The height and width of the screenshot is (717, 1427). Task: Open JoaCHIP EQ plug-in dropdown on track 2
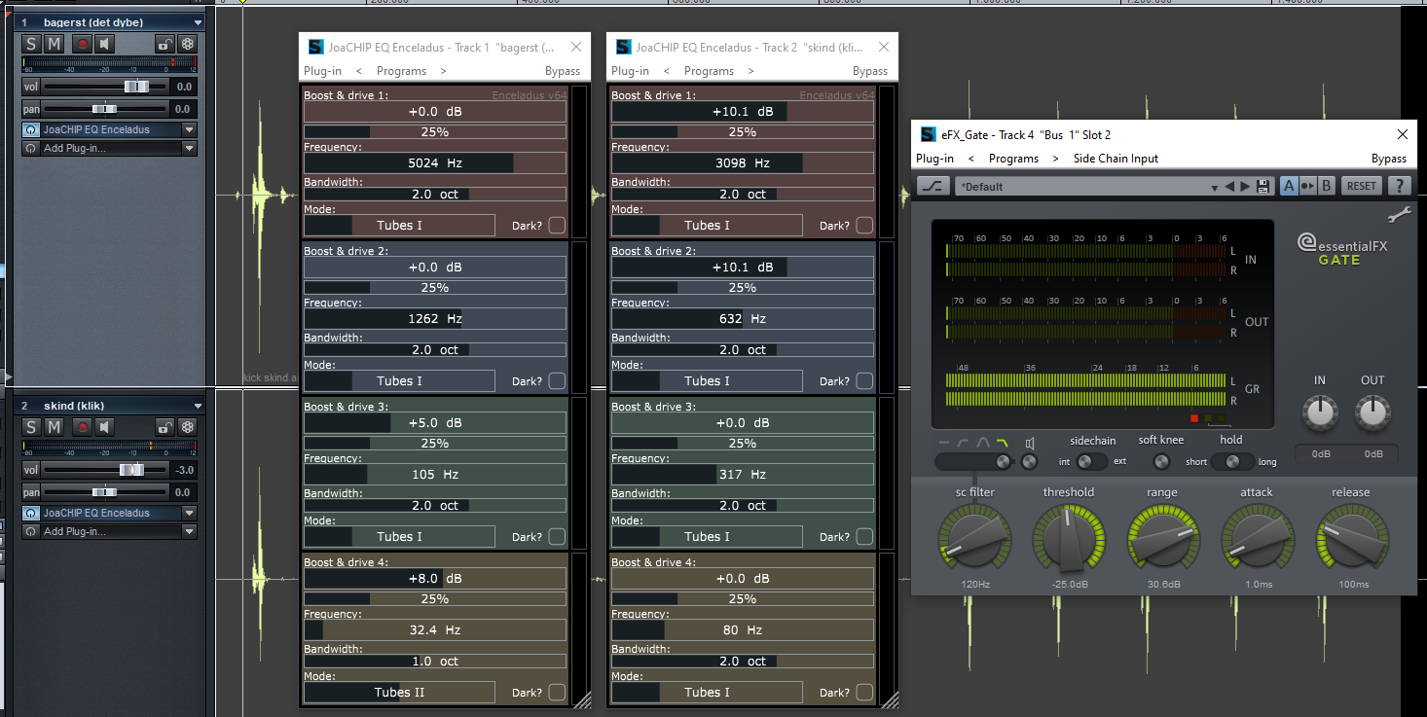190,513
